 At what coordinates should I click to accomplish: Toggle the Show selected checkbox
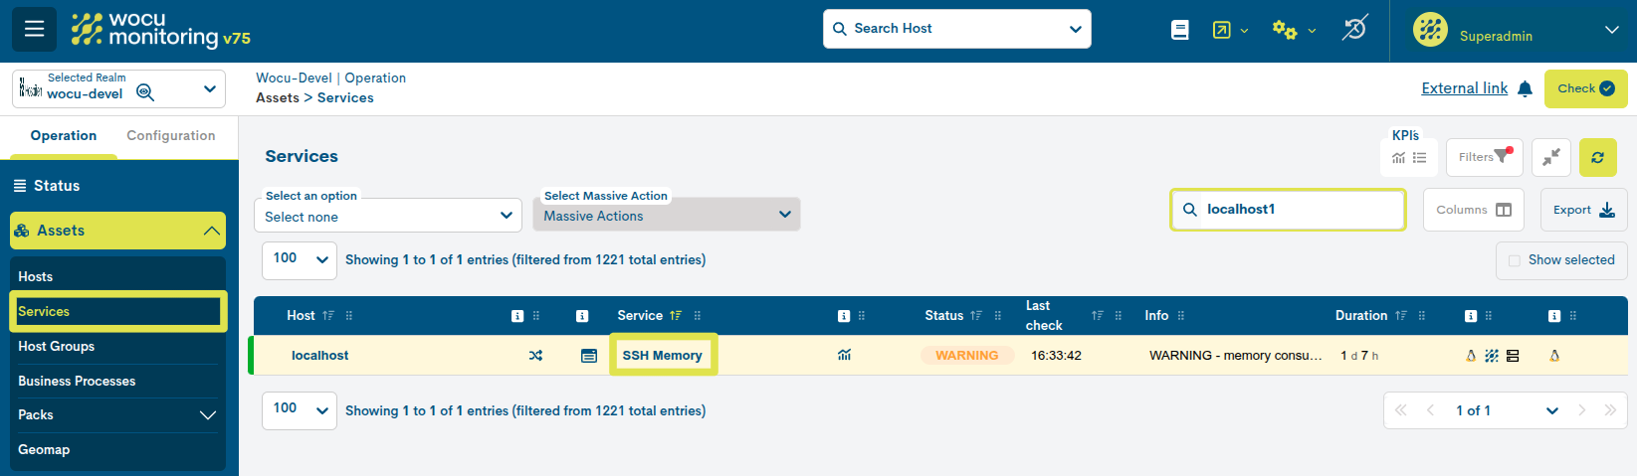[1515, 260]
